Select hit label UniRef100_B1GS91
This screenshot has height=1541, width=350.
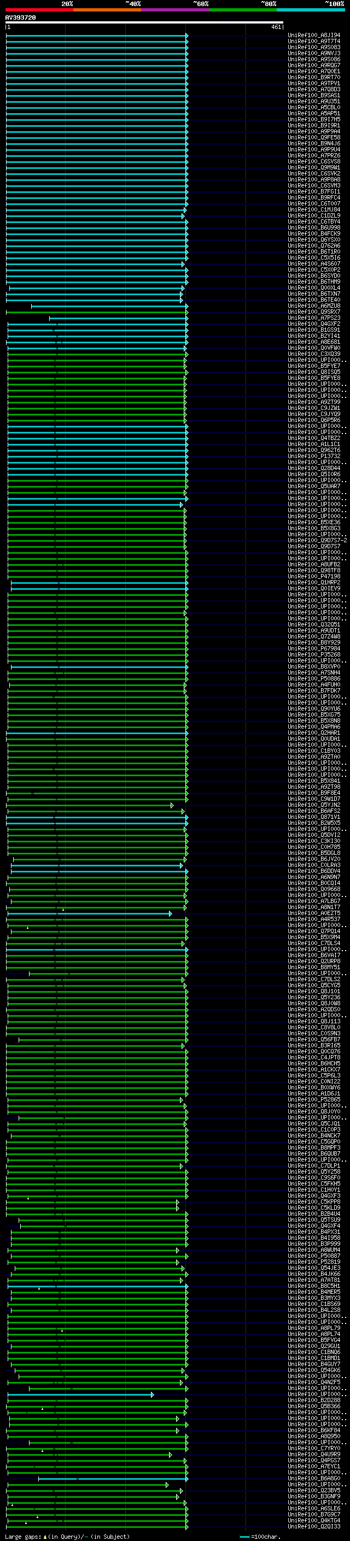point(314,330)
